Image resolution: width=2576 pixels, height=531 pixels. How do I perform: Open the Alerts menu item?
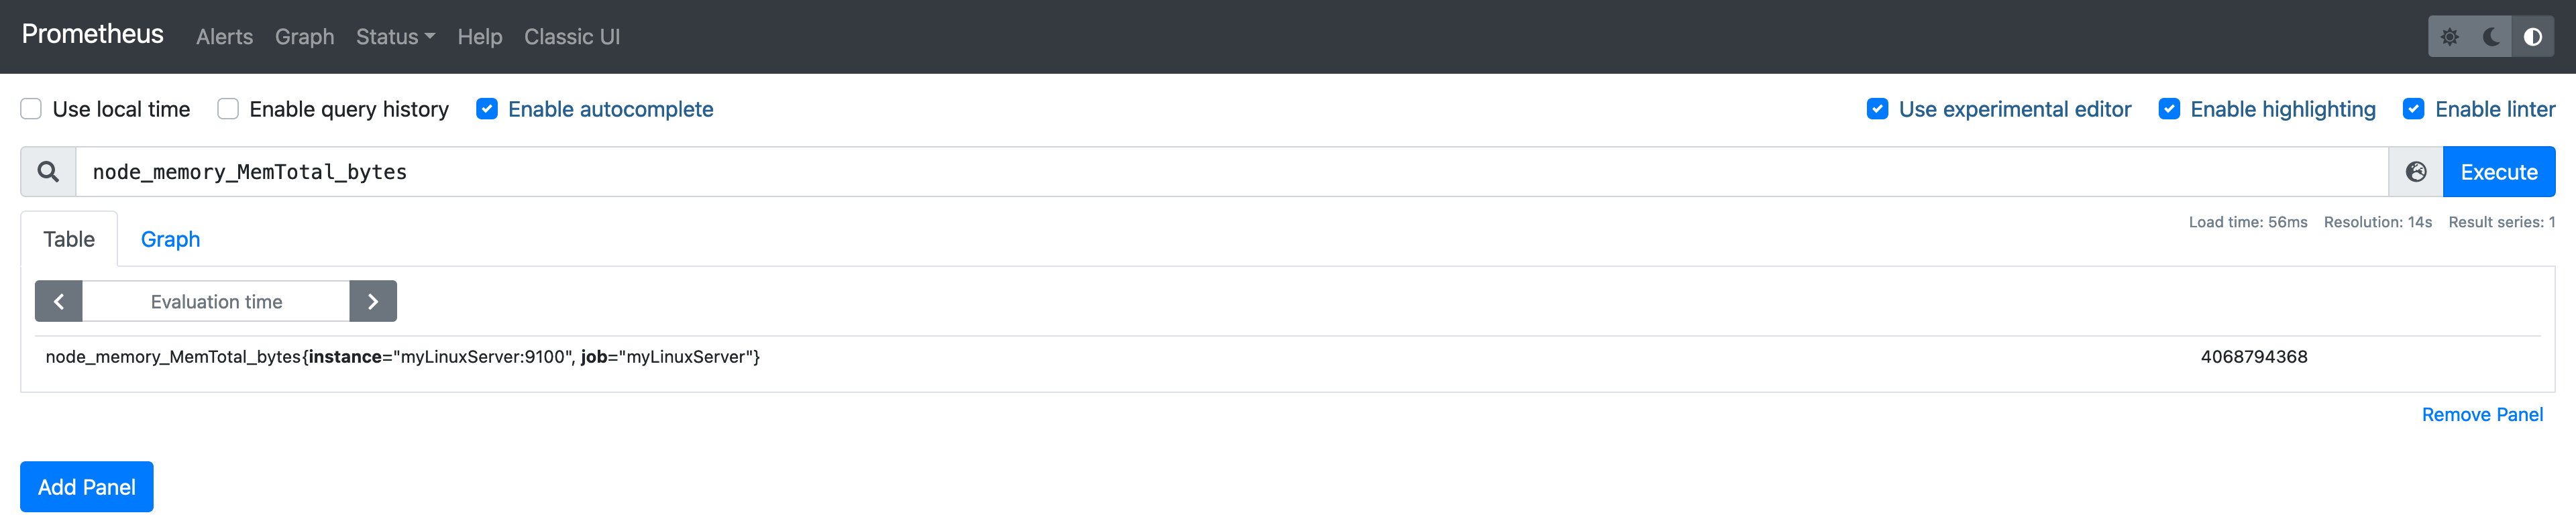[223, 37]
